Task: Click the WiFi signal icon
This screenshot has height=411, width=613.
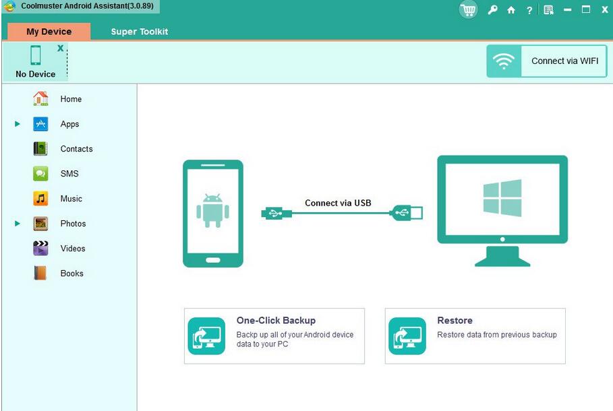Action: [504, 61]
